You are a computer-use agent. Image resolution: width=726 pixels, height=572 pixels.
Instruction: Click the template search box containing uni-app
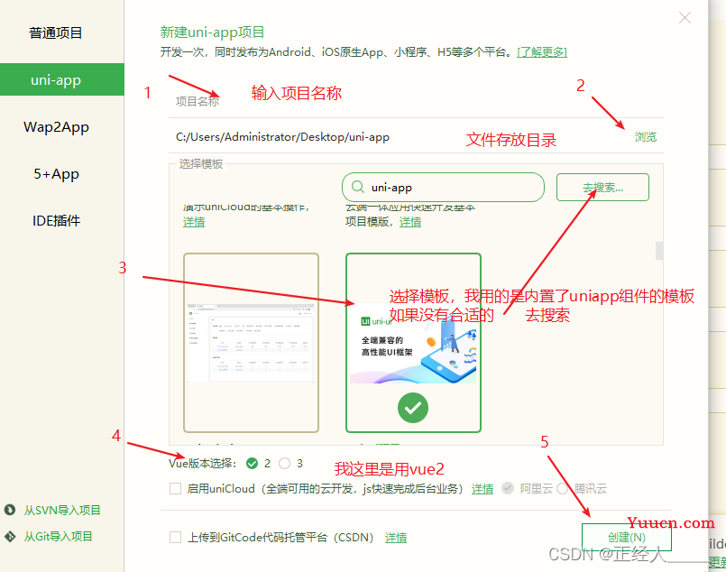point(443,187)
